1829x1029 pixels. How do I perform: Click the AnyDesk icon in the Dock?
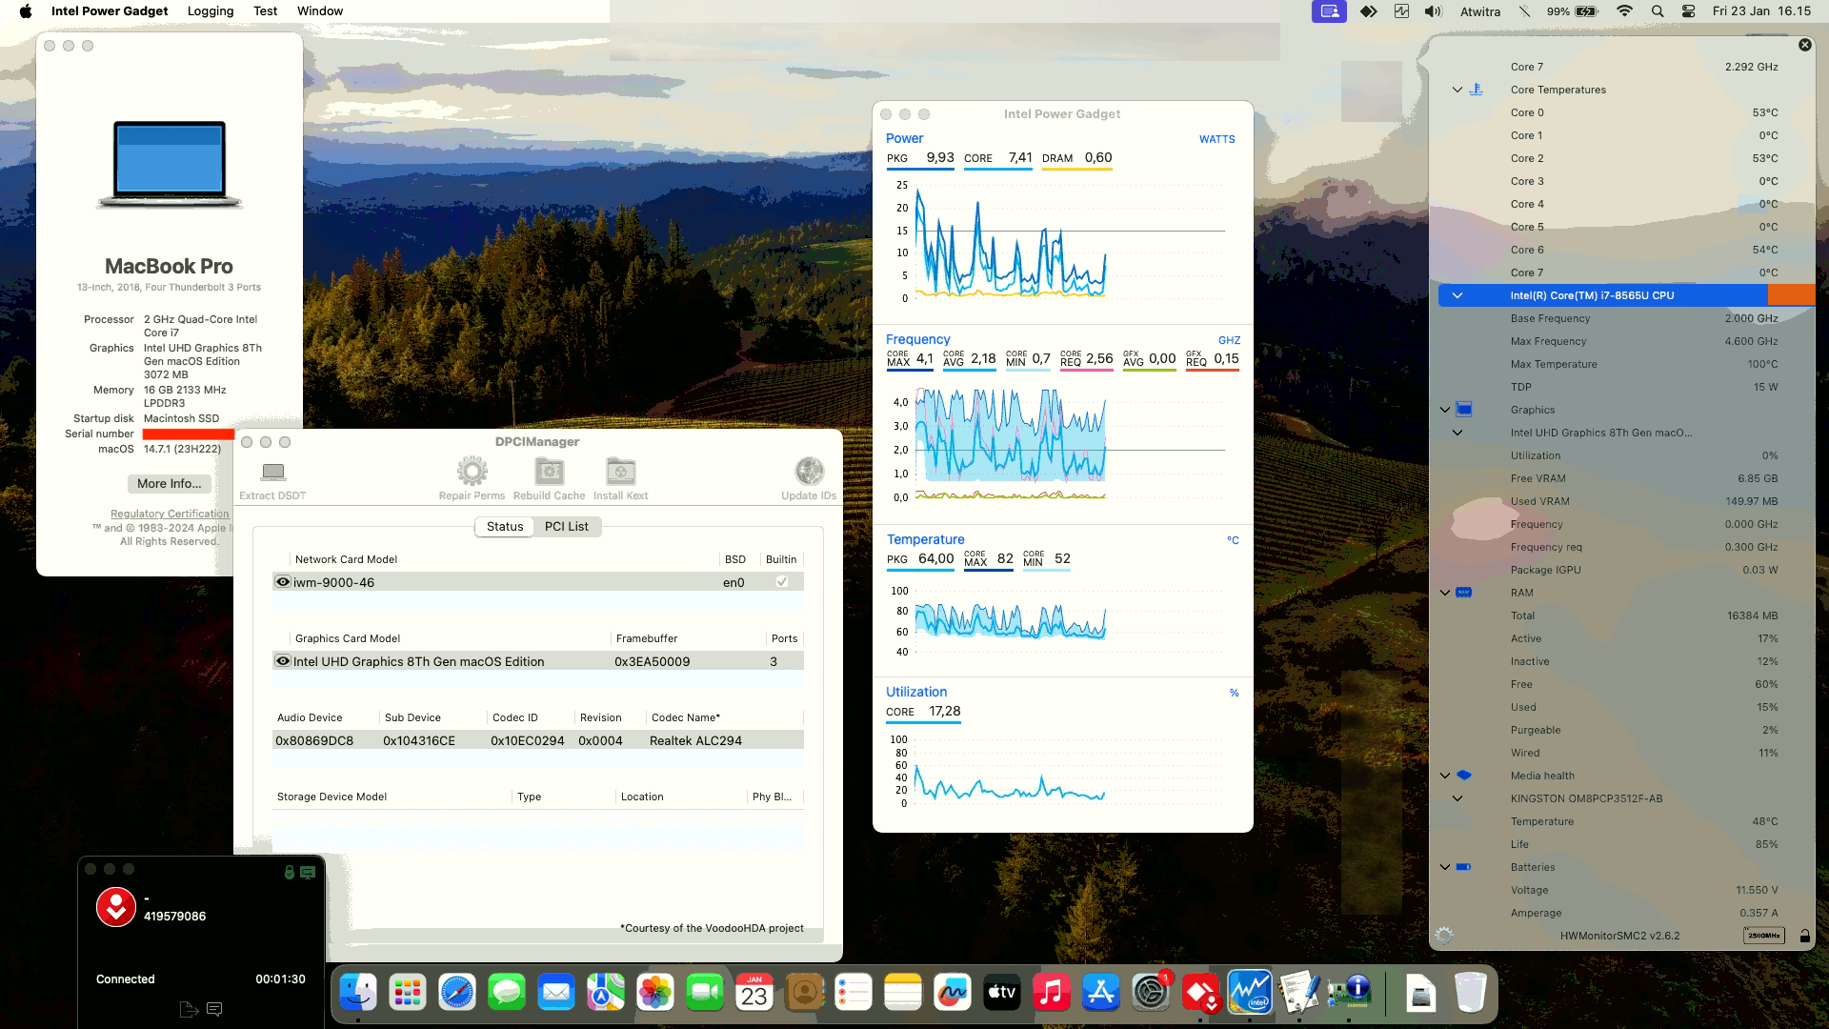click(x=1200, y=994)
